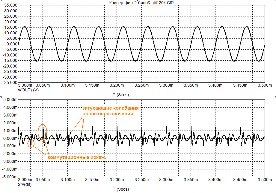Click the -20.000 Y-axis tick value
Screen dimensions: 276x193
[x=10, y=66]
